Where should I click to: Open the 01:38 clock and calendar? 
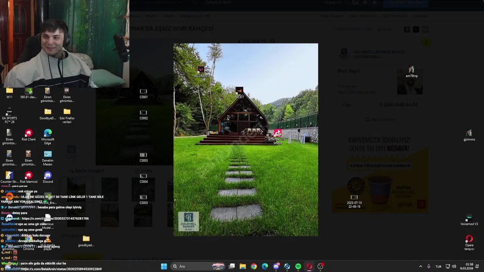click(x=466, y=266)
